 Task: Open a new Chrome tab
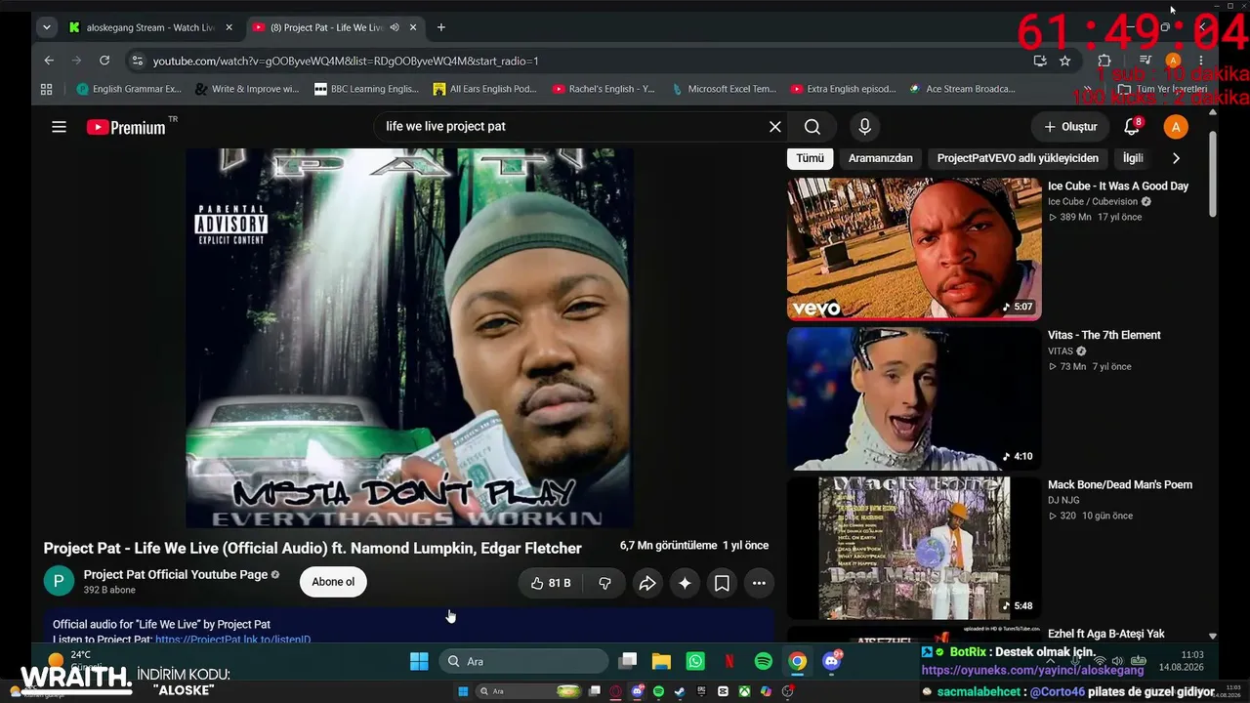pos(441,27)
